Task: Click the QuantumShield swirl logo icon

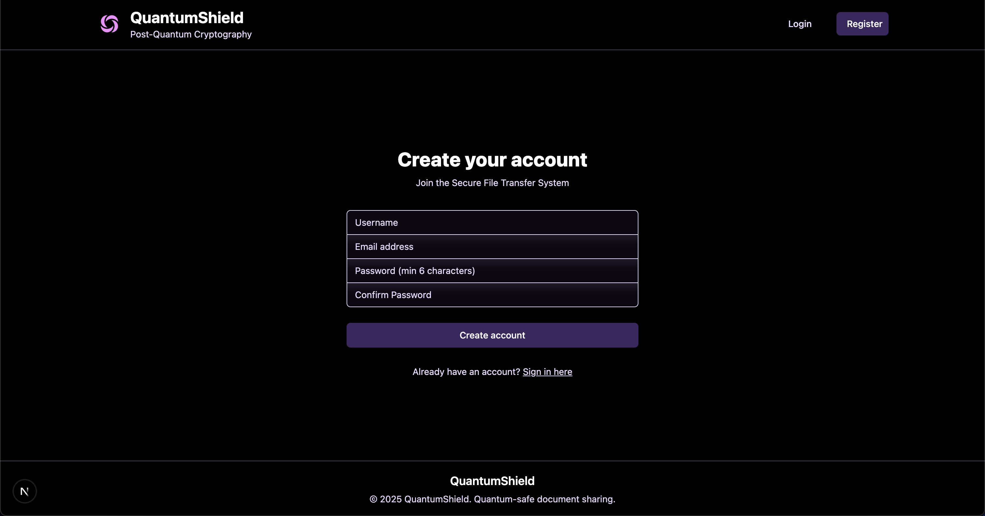Action: [x=109, y=24]
